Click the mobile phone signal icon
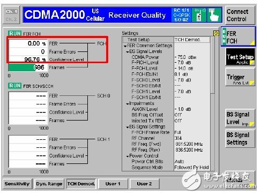The width and height of the screenshot is (261, 195). click(199, 15)
